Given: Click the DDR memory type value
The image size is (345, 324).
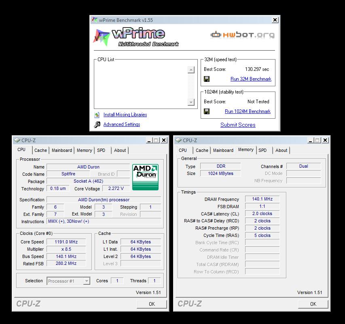Looking at the screenshot, I should coord(221,166).
